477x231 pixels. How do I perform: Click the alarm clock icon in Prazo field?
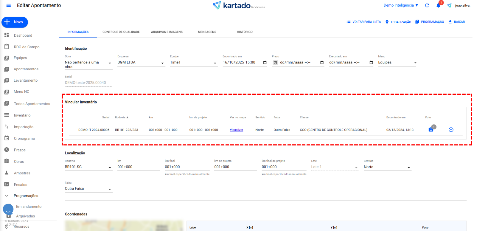275,63
